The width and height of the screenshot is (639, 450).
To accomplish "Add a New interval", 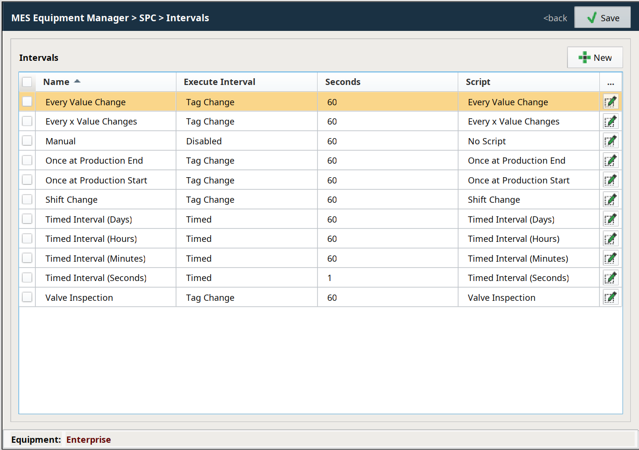I will [595, 57].
